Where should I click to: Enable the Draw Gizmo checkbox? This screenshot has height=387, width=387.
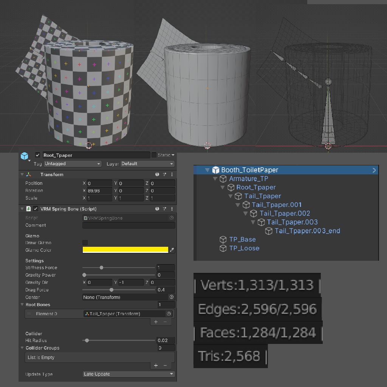(x=85, y=242)
